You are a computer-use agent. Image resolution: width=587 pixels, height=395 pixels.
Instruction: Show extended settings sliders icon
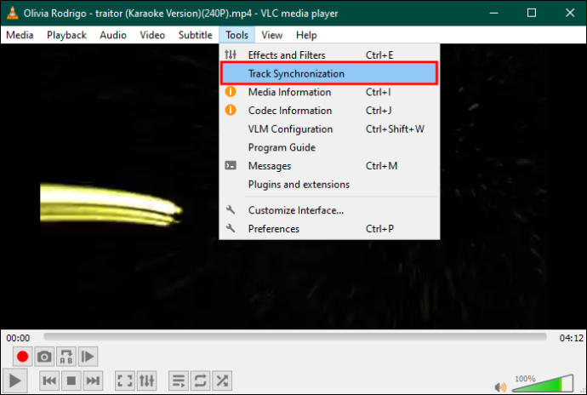[146, 381]
